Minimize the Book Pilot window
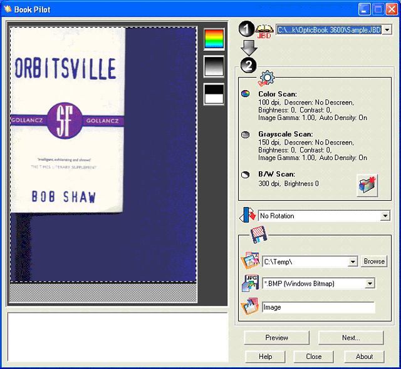401x369 pixels. pyautogui.click(x=364, y=9)
